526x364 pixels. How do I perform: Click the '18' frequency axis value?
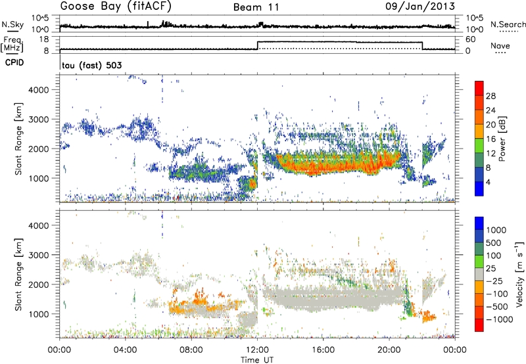coord(44,39)
